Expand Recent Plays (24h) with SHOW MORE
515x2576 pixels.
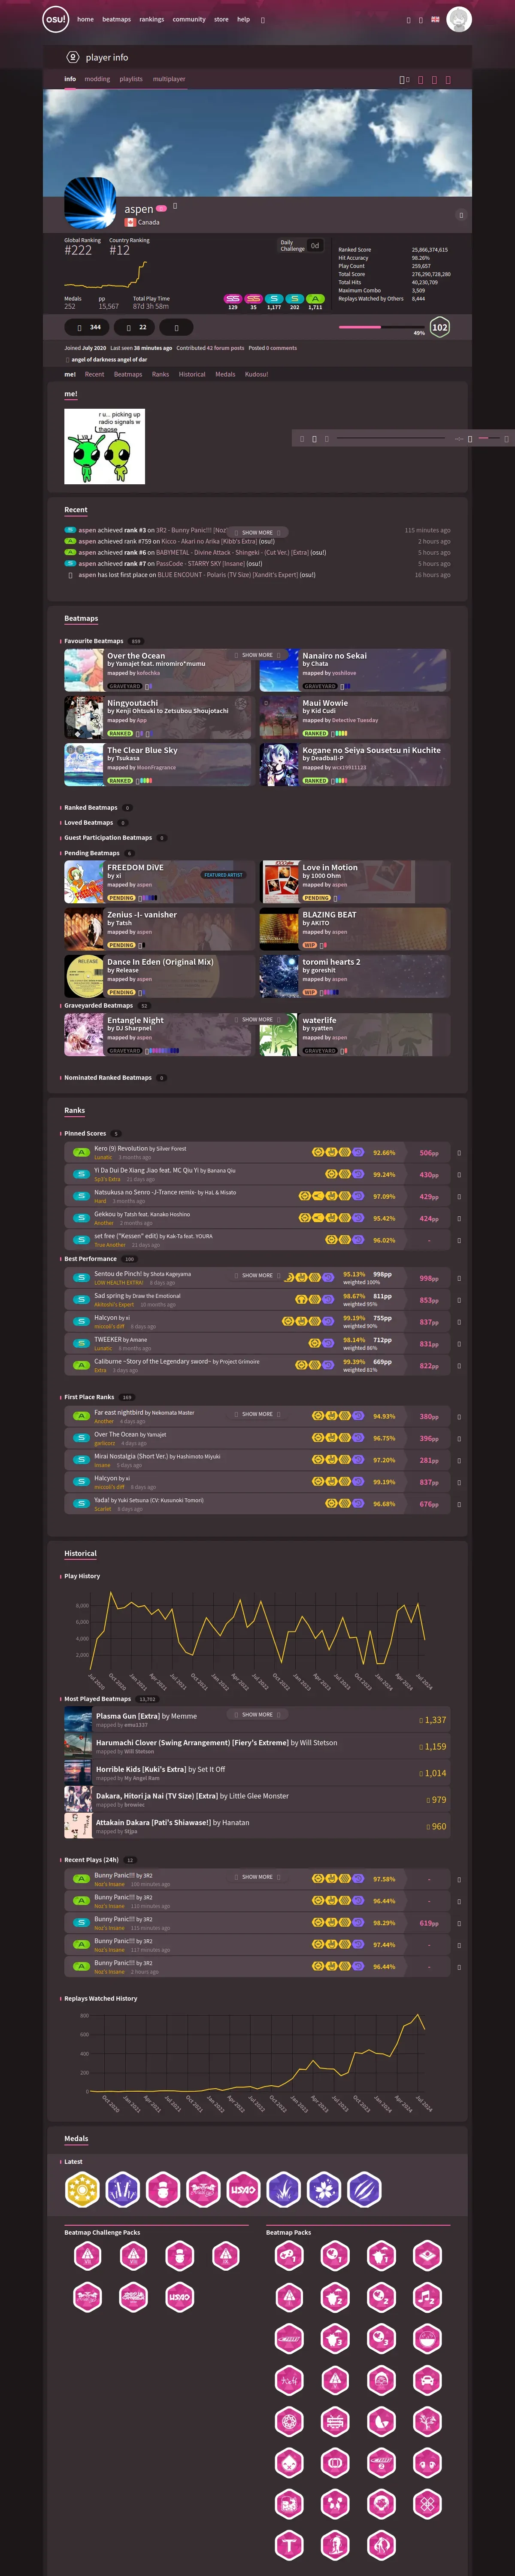point(257,1877)
